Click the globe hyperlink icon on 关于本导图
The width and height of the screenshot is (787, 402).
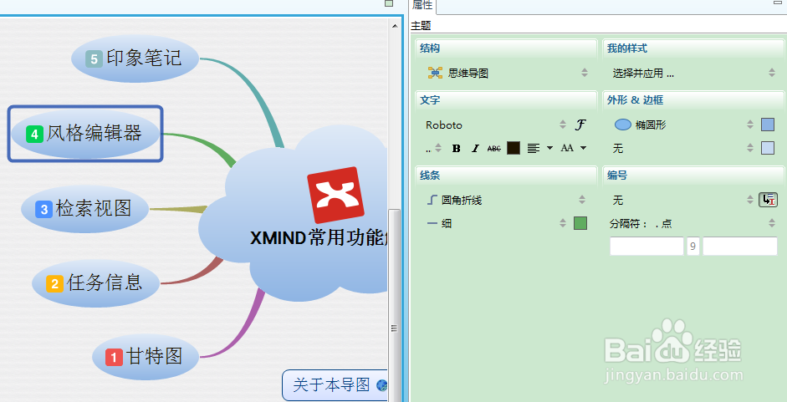pyautogui.click(x=382, y=385)
